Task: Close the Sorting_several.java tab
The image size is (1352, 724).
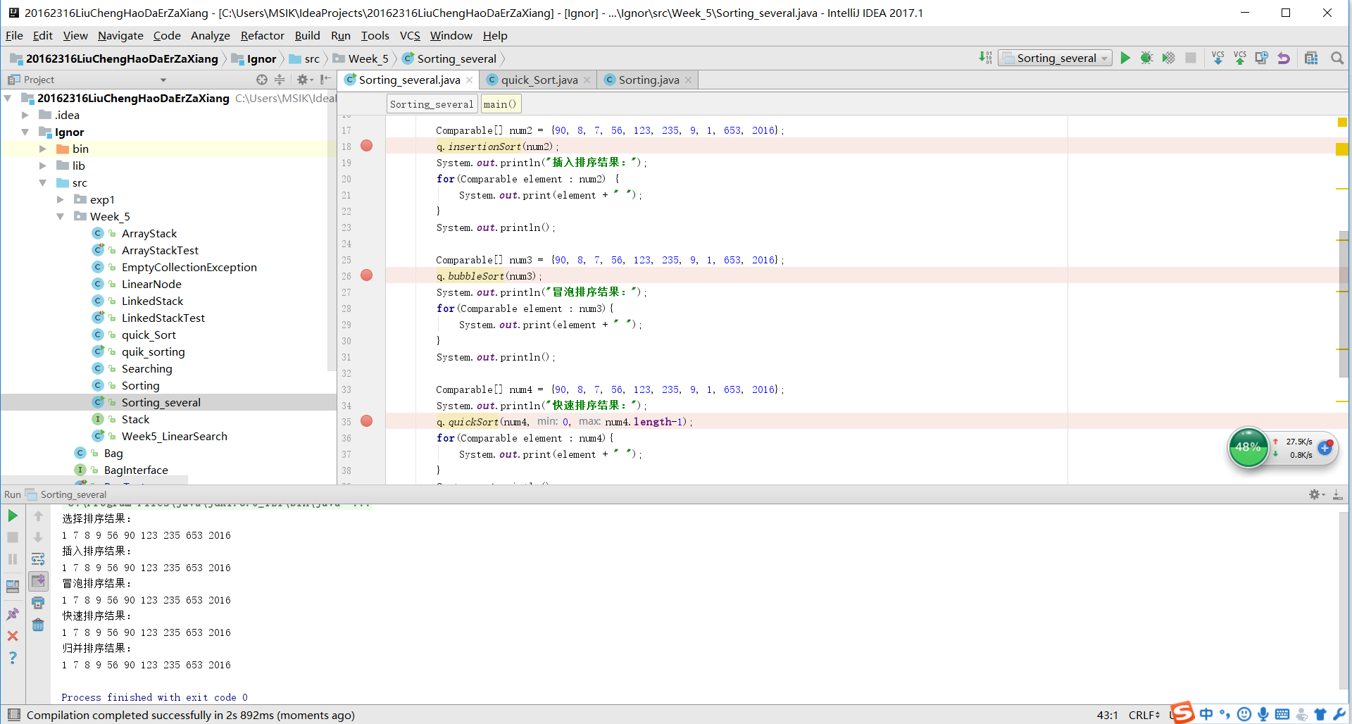Action: point(470,80)
